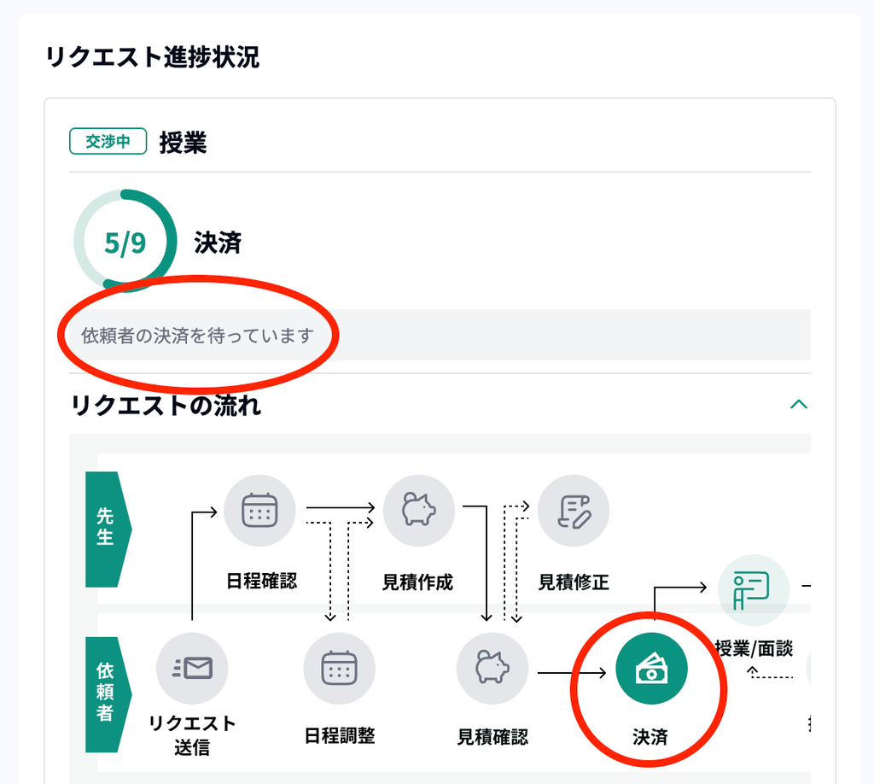The width and height of the screenshot is (874, 784).
Task: Click the リクエストの流れ heading
Action: [166, 405]
